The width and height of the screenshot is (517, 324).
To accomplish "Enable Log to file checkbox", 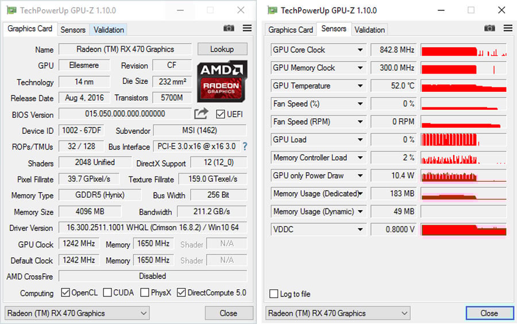I will [273, 294].
